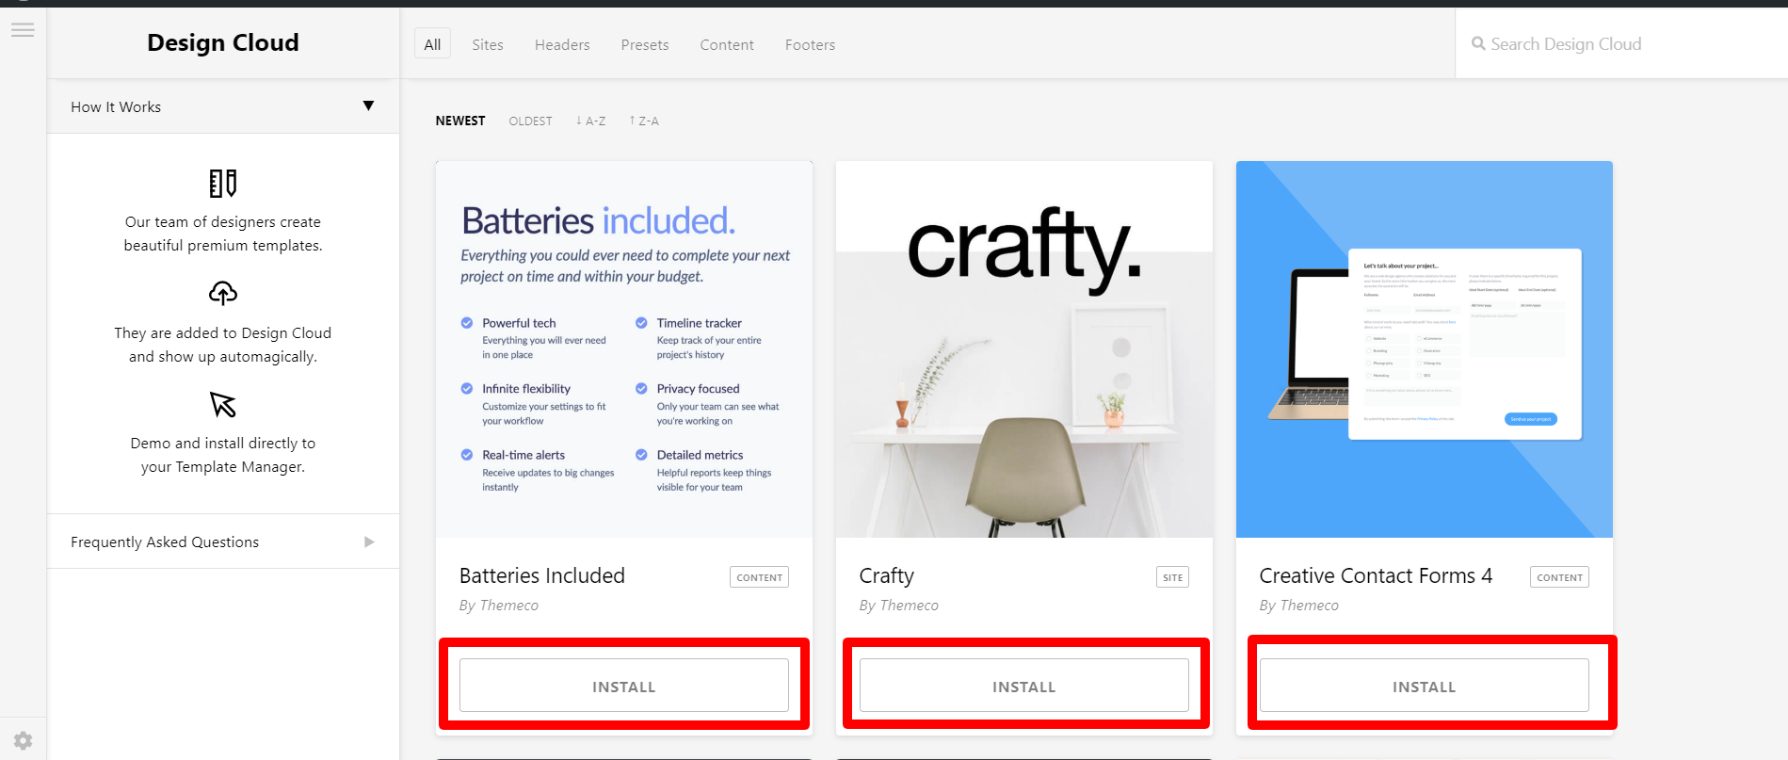The height and width of the screenshot is (760, 1788).
Task: Install the Crafty site template
Action: pos(1023,686)
